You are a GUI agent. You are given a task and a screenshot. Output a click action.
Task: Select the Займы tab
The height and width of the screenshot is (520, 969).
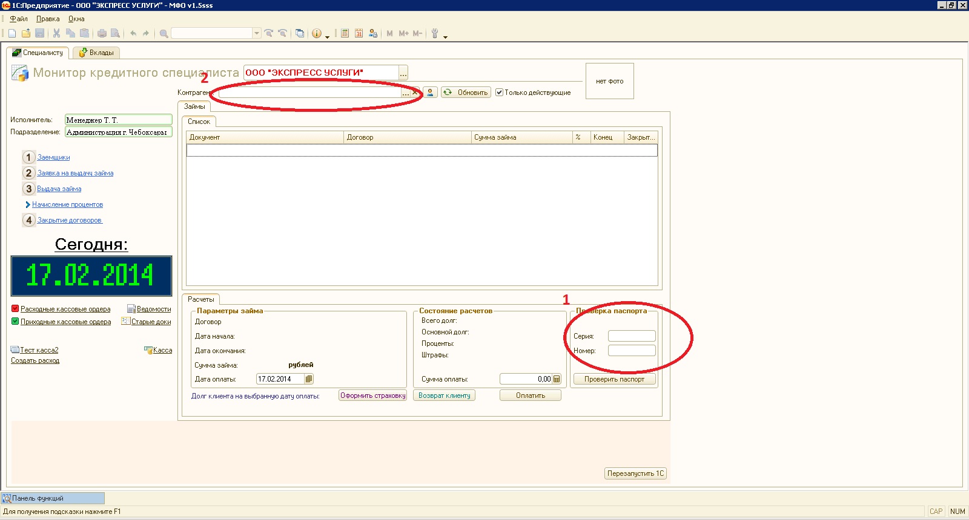point(194,106)
